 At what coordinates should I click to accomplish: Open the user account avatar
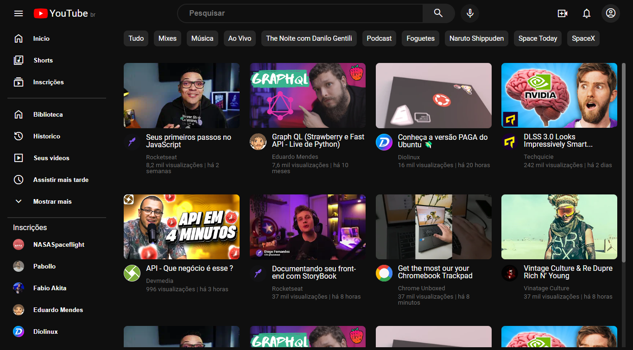pos(611,13)
